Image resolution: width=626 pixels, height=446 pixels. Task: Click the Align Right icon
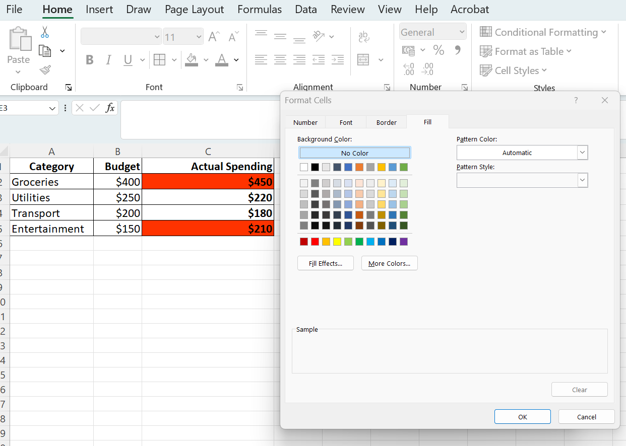click(299, 60)
